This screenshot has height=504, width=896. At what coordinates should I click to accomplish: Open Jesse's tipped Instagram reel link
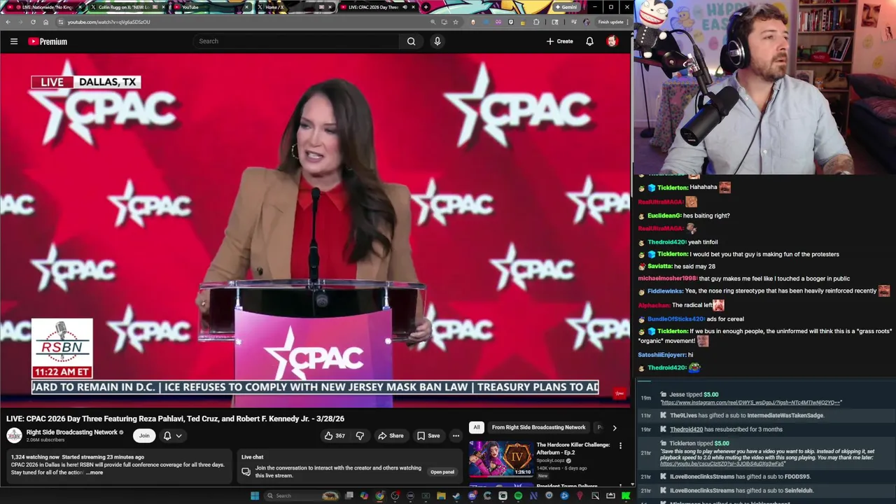(751, 402)
